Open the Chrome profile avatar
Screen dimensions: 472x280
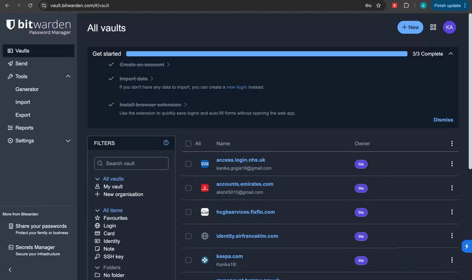click(x=423, y=5)
